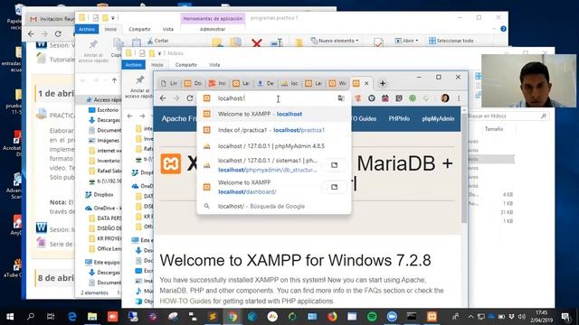Open Task View on the taskbar
579x325 pixels.
(51, 317)
